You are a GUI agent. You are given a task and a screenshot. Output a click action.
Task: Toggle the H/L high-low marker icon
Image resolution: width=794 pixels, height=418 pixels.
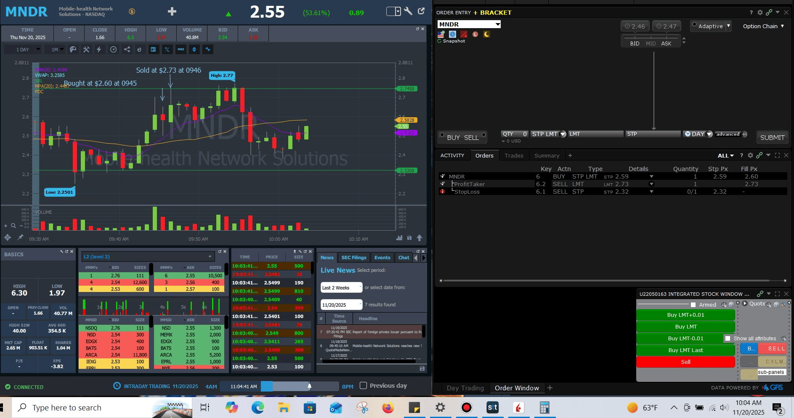pos(167,50)
